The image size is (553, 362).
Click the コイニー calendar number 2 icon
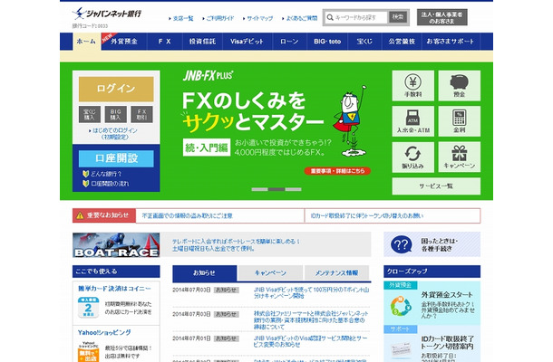click(x=88, y=308)
